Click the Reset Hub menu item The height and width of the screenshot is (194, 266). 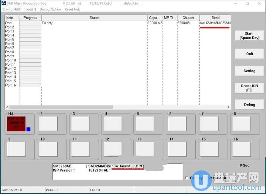pyautogui.click(x=72, y=9)
